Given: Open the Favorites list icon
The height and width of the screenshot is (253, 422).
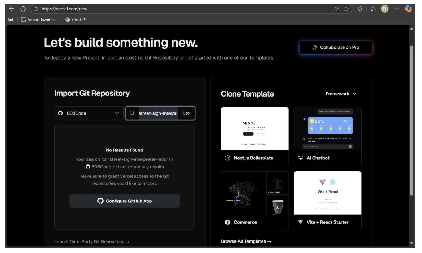Looking at the screenshot, I should (373, 9).
